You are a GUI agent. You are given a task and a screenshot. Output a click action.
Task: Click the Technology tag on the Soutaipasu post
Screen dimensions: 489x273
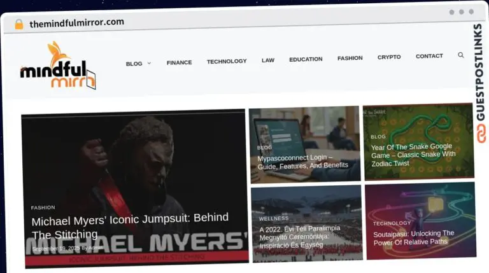click(x=392, y=223)
